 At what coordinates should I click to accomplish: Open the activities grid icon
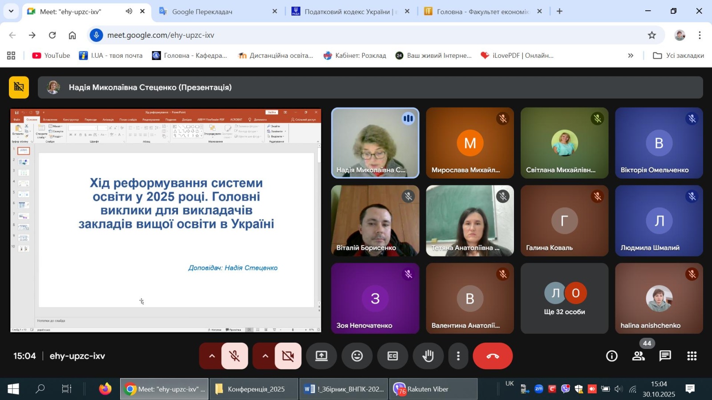692,356
